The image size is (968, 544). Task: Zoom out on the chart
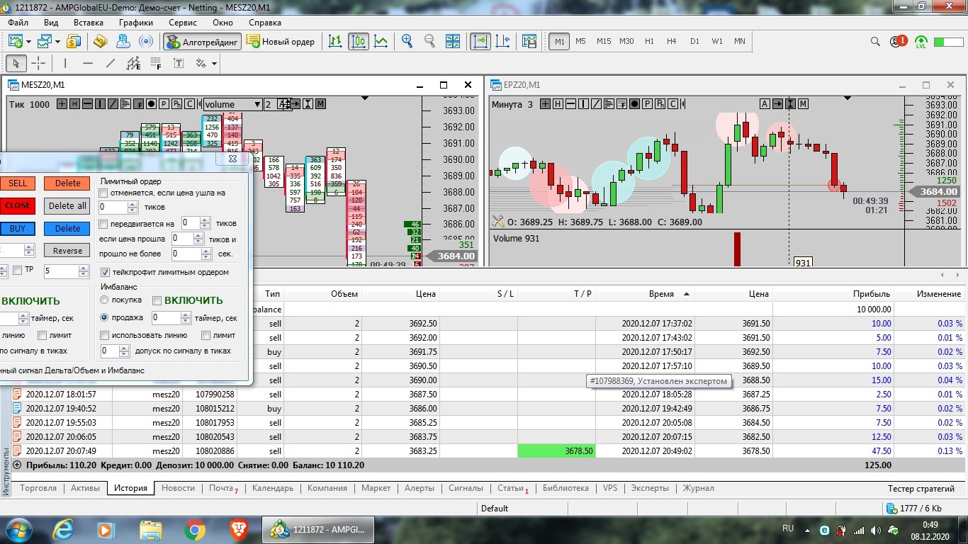click(x=429, y=42)
